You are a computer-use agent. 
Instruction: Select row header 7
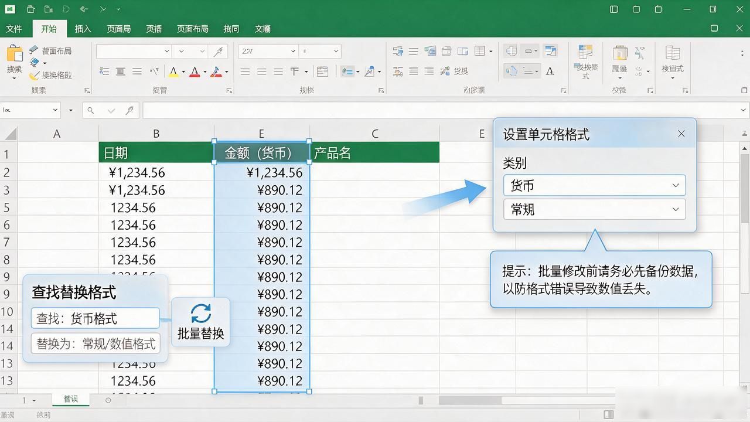[x=8, y=242]
